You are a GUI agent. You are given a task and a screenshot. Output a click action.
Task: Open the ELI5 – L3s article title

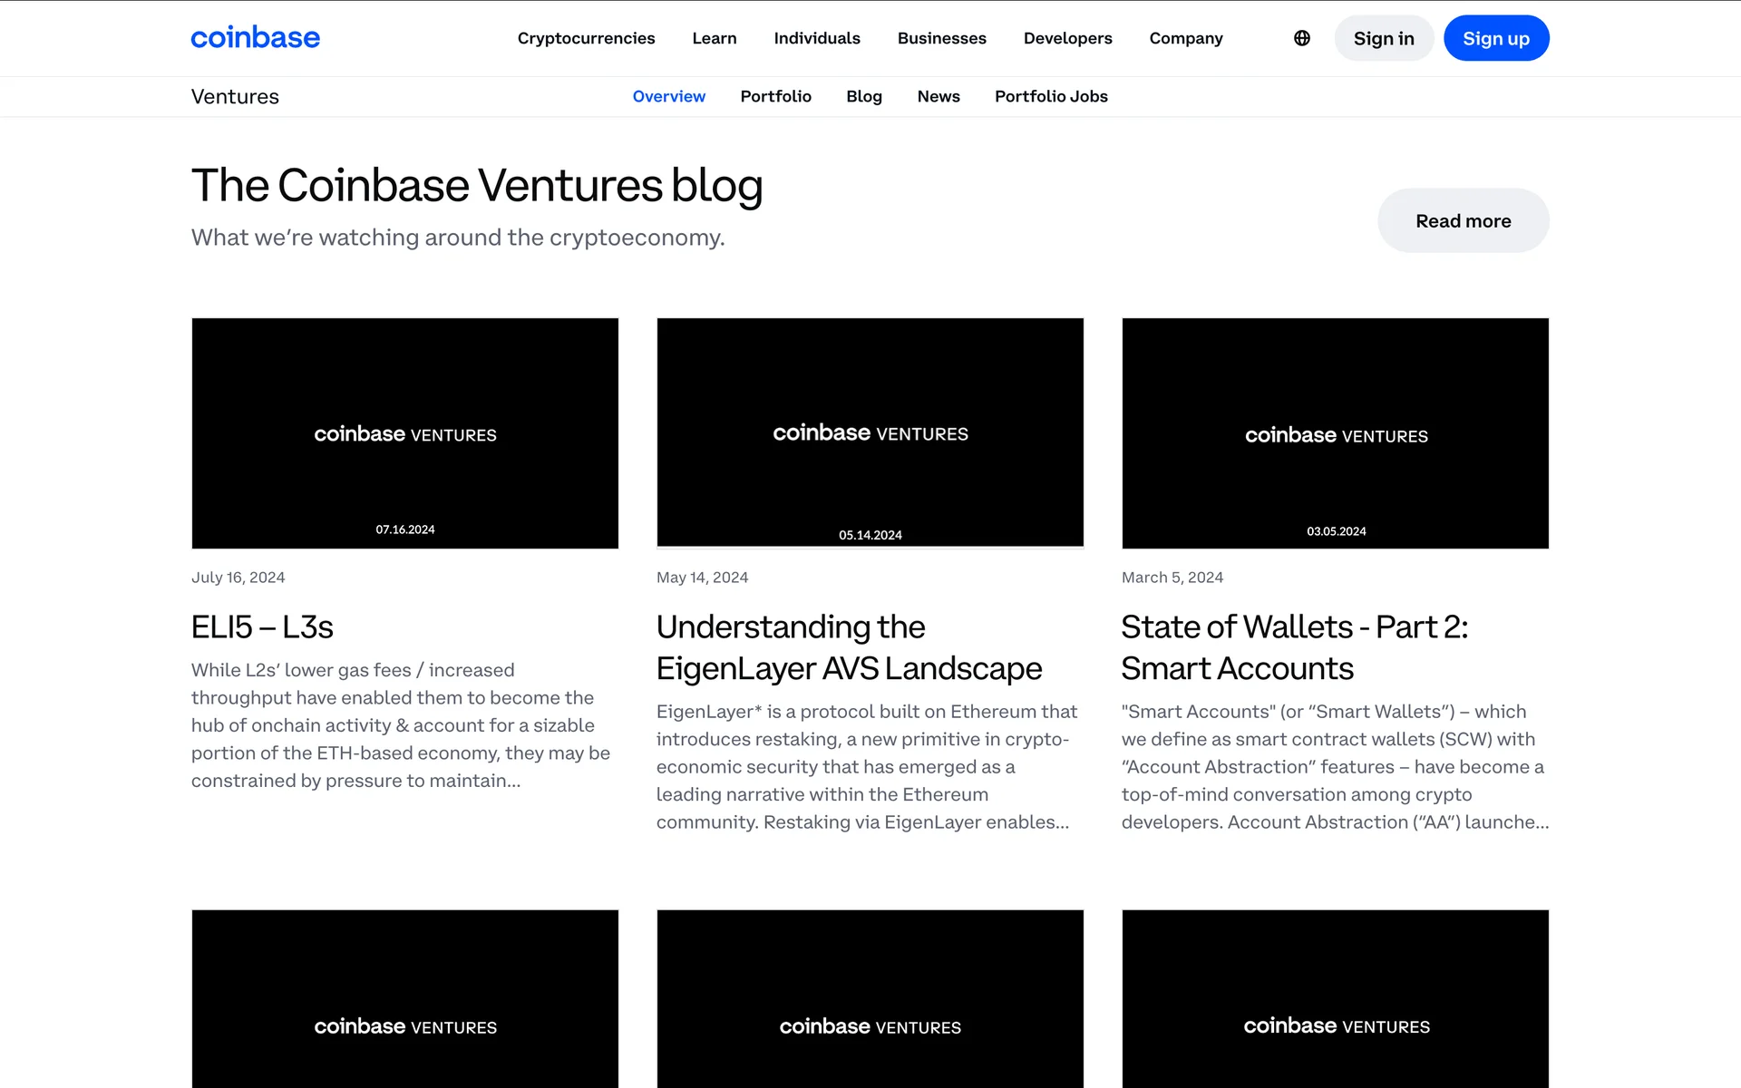[x=262, y=627]
